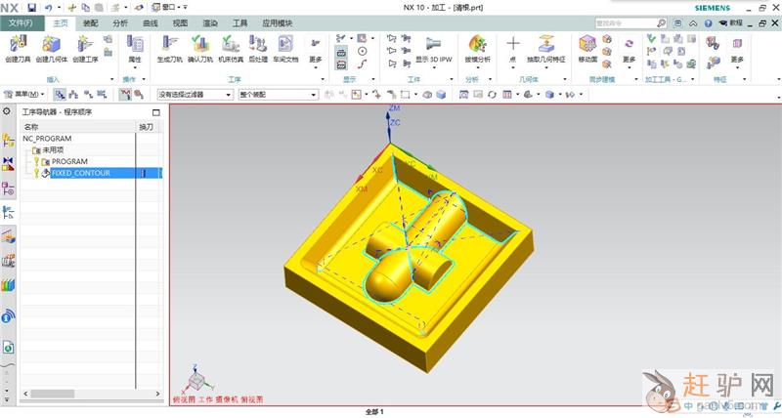Select the PROGRAM node in tree
Image resolution: width=782 pixels, height=418 pixels.
pyautogui.click(x=70, y=161)
